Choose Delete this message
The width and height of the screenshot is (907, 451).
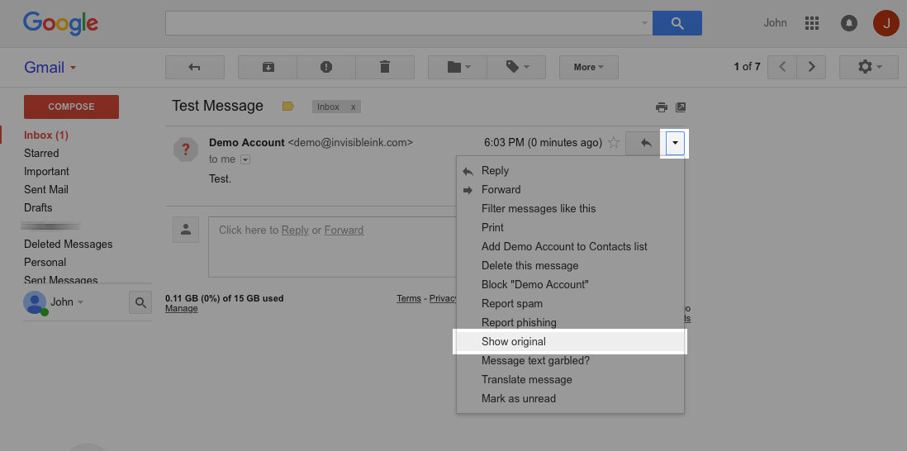pyautogui.click(x=570, y=265)
